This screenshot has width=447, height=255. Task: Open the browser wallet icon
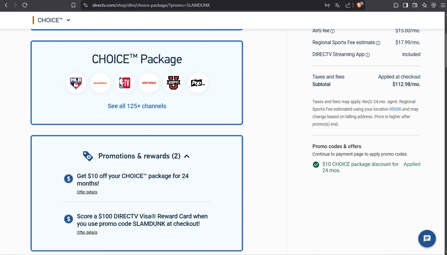click(415, 5)
